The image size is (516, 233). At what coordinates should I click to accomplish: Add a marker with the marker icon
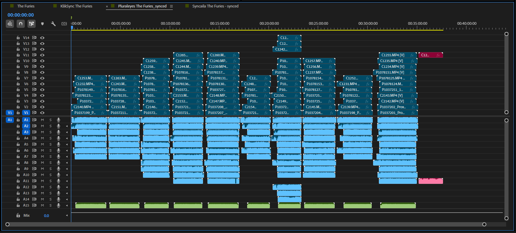pos(42,24)
